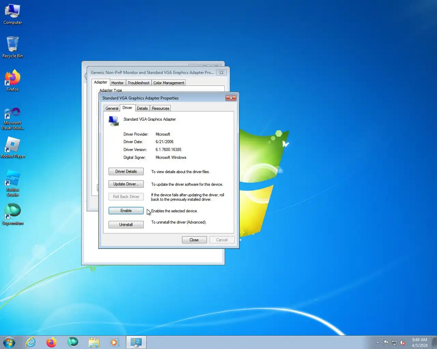Open Firefox from the taskbar
The width and height of the screenshot is (437, 349).
52,342
